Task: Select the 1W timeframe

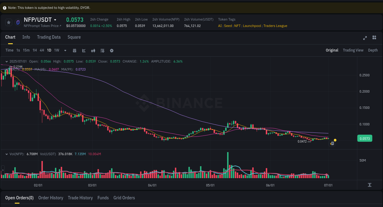Action: 56,50
